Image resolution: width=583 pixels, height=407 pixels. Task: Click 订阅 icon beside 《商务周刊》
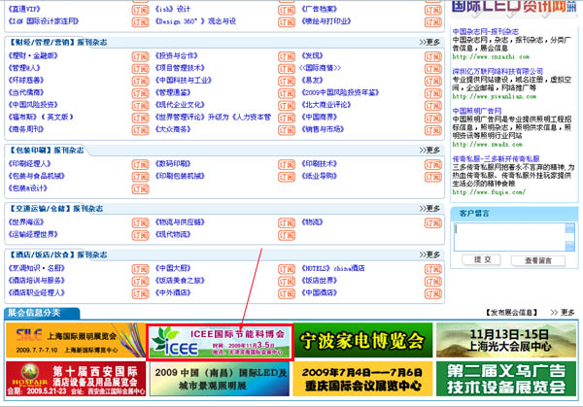pyautogui.click(x=139, y=127)
